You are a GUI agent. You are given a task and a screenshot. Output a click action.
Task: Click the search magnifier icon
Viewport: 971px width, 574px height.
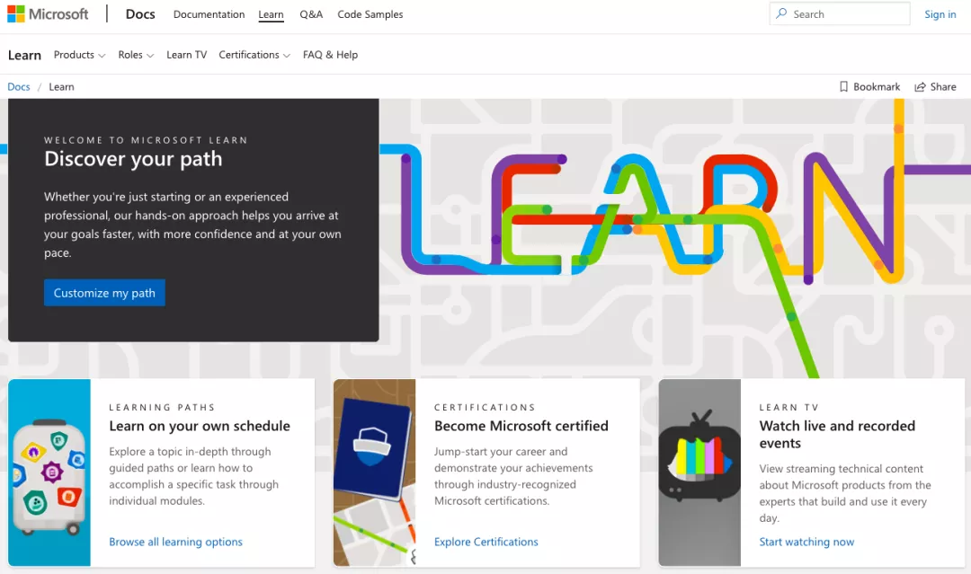[781, 13]
